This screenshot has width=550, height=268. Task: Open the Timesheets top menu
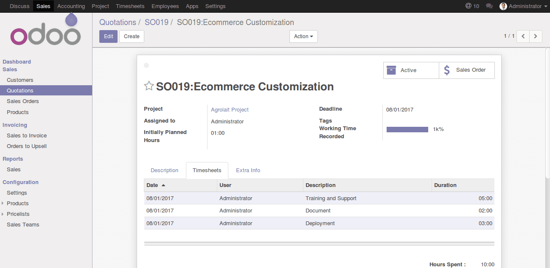(130, 6)
